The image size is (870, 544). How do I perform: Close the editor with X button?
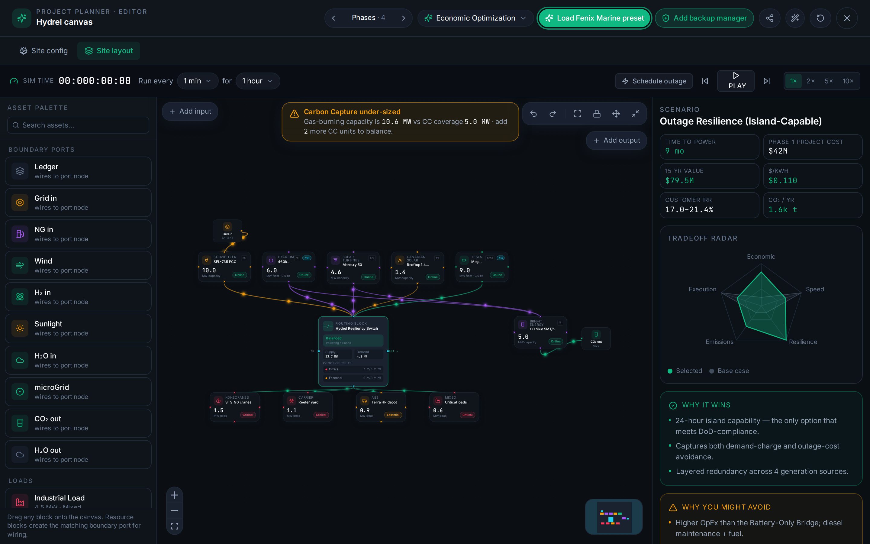847,18
